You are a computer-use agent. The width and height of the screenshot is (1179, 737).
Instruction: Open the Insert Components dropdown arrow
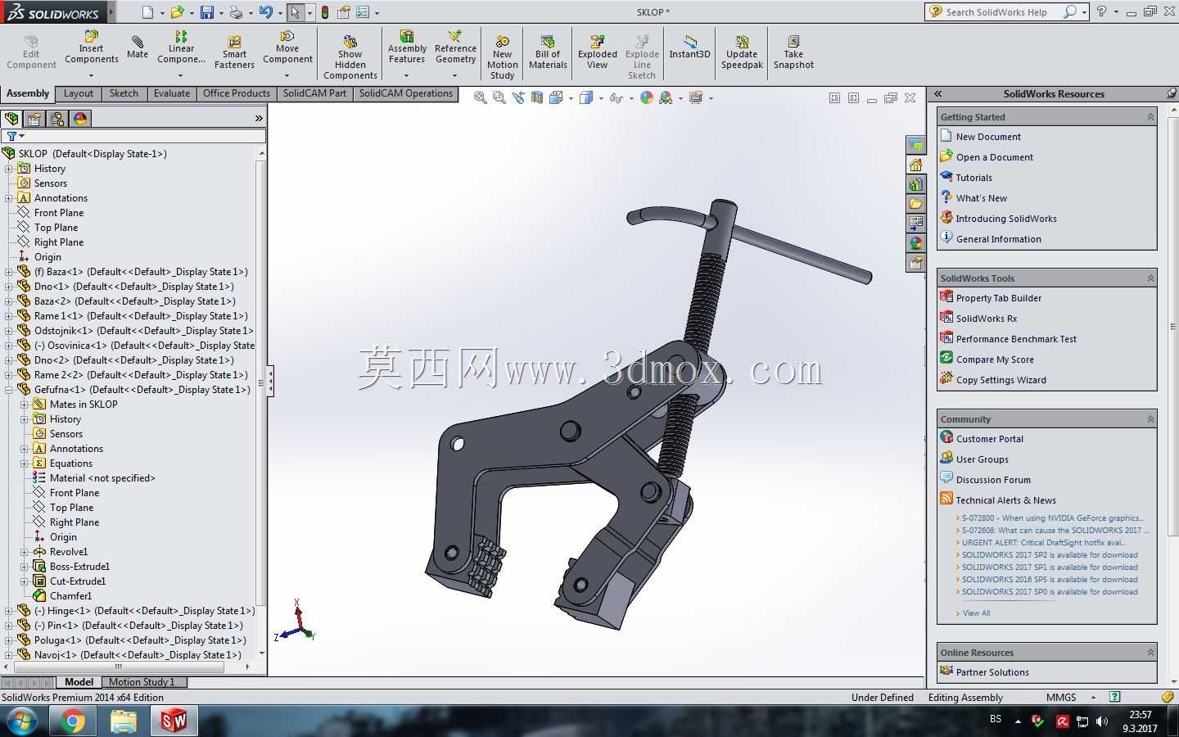tap(92, 75)
